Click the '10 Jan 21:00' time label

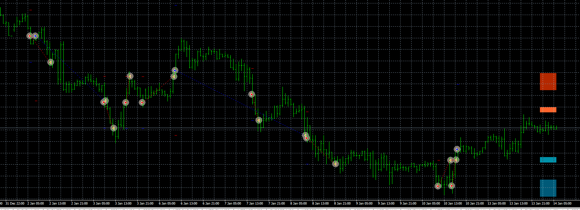(x=475, y=204)
